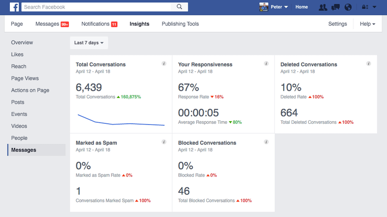Click the Search Facebook input field
This screenshot has height=217, width=387.
tap(96, 7)
